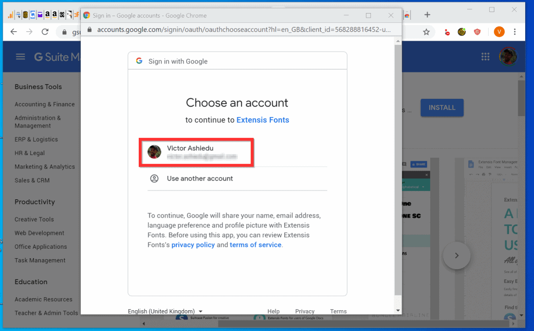The width and height of the screenshot is (534, 331).
Task: Open English (United Kingdom) language dropdown
Action: [165, 311]
